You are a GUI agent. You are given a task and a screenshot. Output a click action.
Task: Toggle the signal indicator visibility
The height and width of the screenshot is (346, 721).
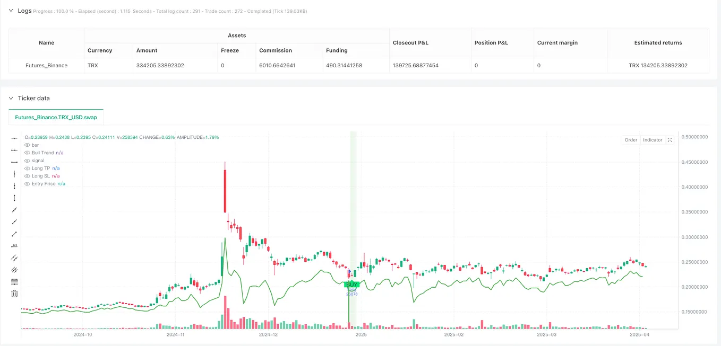coord(27,160)
